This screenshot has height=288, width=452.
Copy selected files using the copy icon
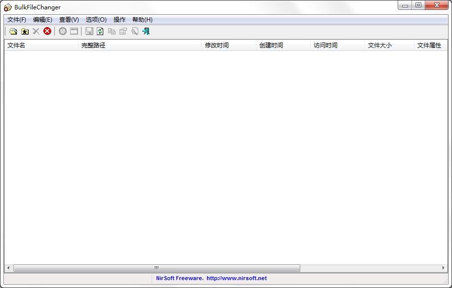pos(112,31)
